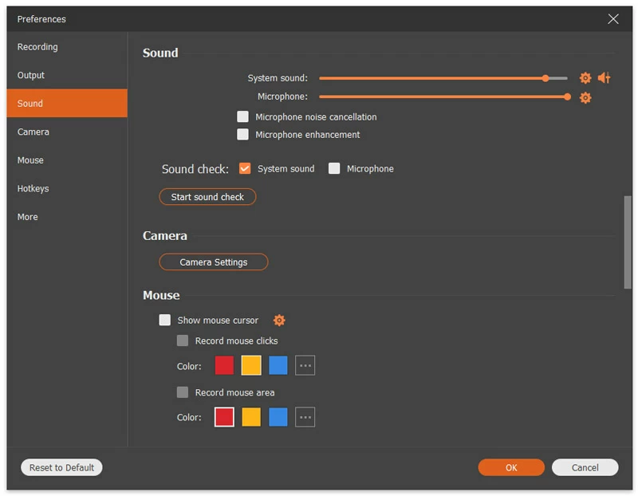The image size is (638, 496).
Task: Open Camera Settings
Action: pyautogui.click(x=213, y=262)
